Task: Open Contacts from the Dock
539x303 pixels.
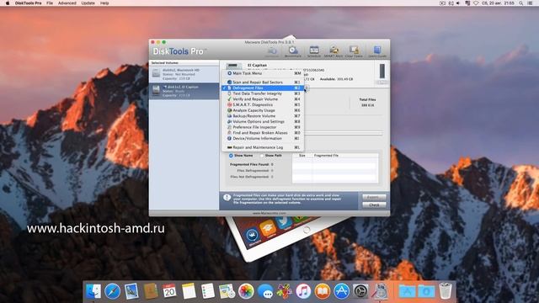Action: (x=151, y=291)
